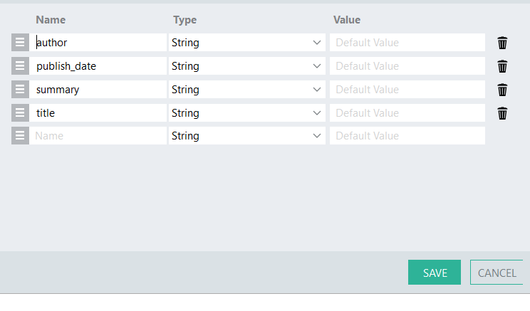The image size is (530, 311).
Task: Click the Value column header
Action: pos(347,20)
